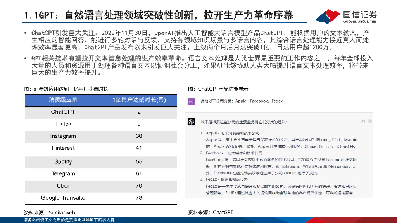
Task: Click the ChatGPT logo avatar in chat
Action: pyautogui.click(x=191, y=122)
